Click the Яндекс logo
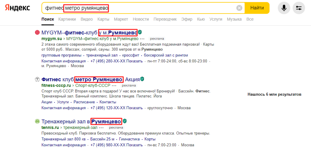Viewport: 311px width, 151px height. [17, 8]
